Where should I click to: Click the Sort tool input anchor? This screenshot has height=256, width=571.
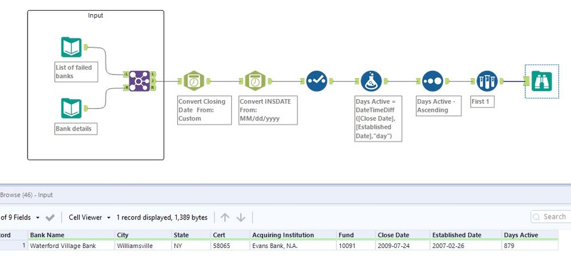coord(418,81)
